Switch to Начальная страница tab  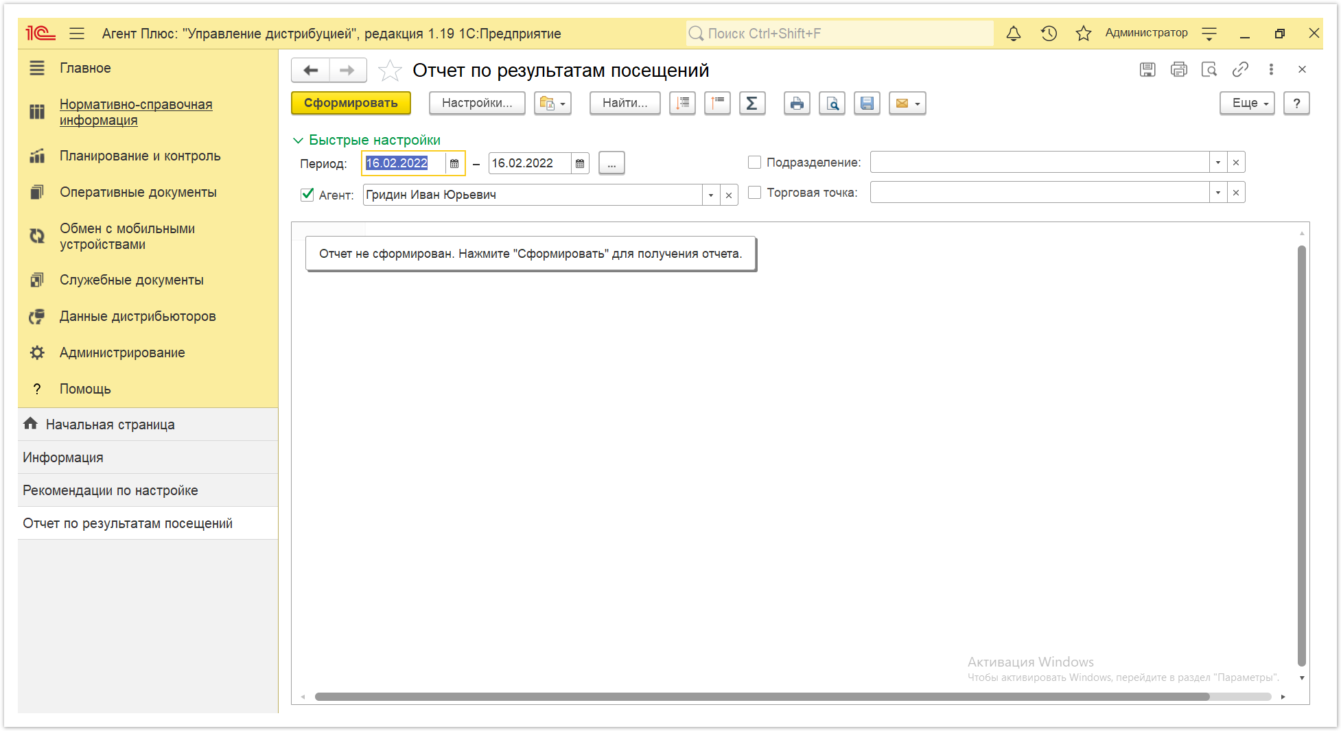pos(148,424)
